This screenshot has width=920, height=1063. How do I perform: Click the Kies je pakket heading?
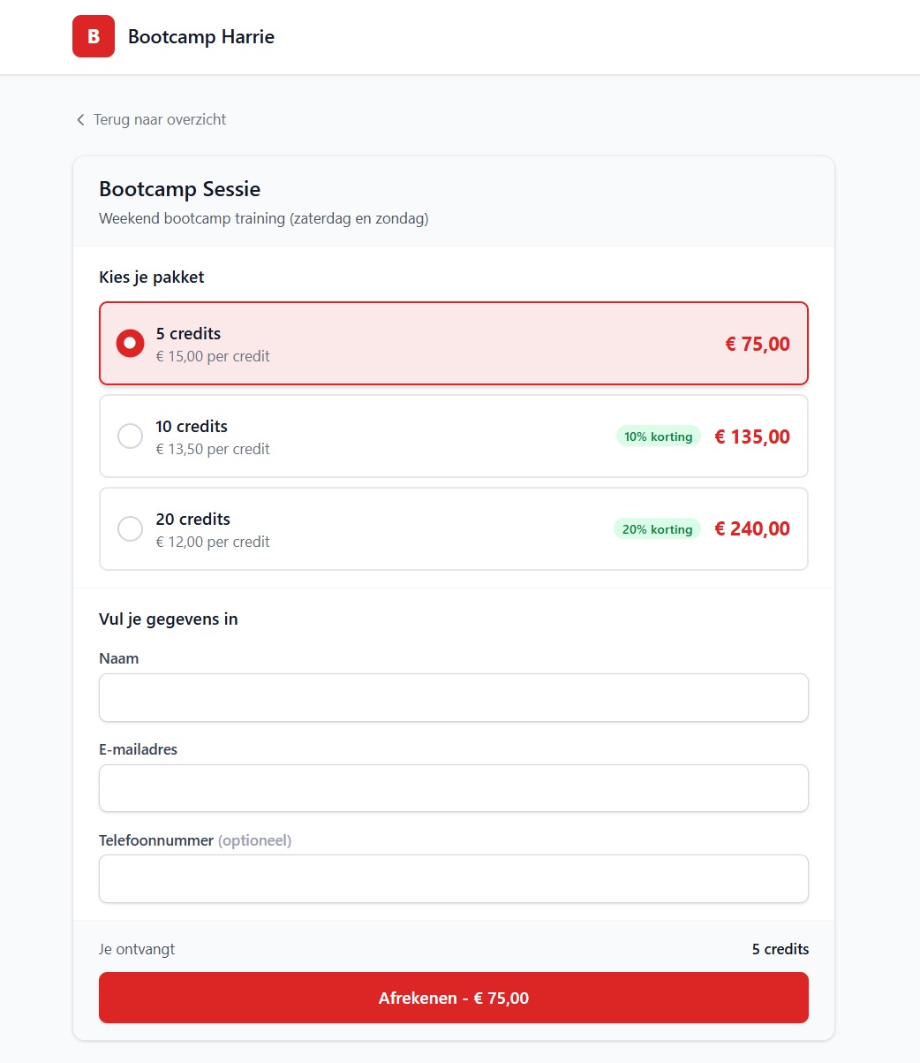click(150, 277)
